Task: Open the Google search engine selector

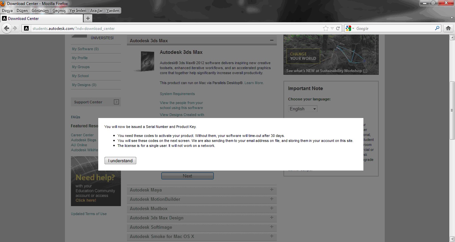Action: coord(350,29)
